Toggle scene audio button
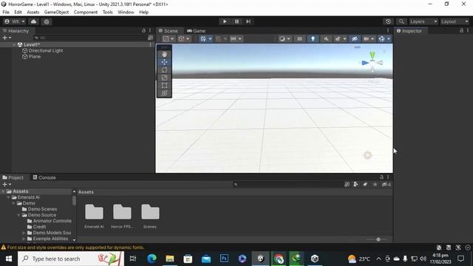The height and width of the screenshot is (266, 473). coord(326,38)
